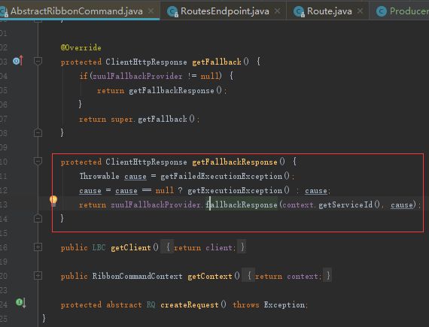Close the Route.java tab
Screen dimensions: 429x327
(360, 11)
